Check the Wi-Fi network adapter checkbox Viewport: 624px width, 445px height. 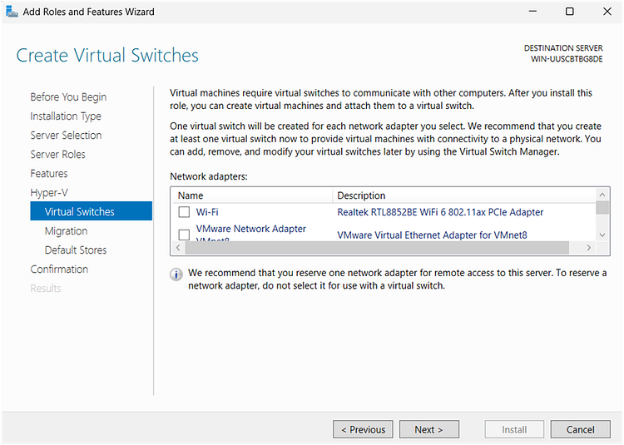click(184, 212)
